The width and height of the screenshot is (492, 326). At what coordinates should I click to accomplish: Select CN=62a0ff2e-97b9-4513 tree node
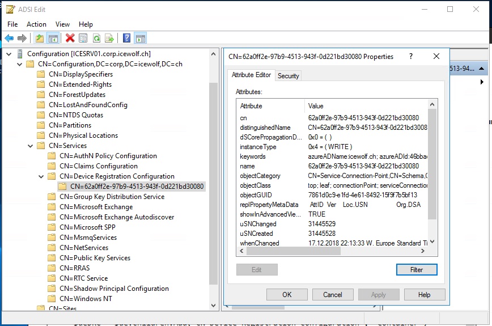point(137,187)
